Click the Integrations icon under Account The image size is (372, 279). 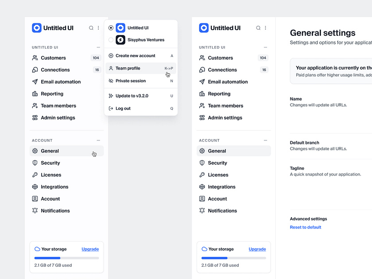(x=35, y=186)
